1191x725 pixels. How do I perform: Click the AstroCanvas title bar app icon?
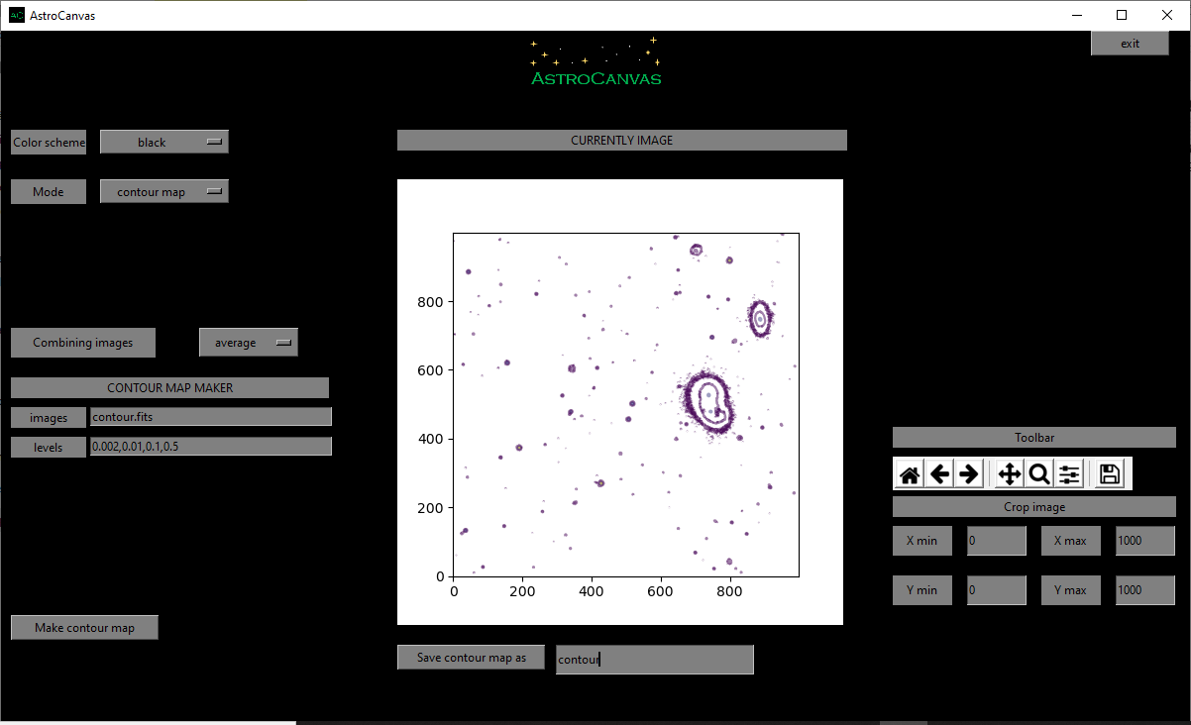[16, 15]
